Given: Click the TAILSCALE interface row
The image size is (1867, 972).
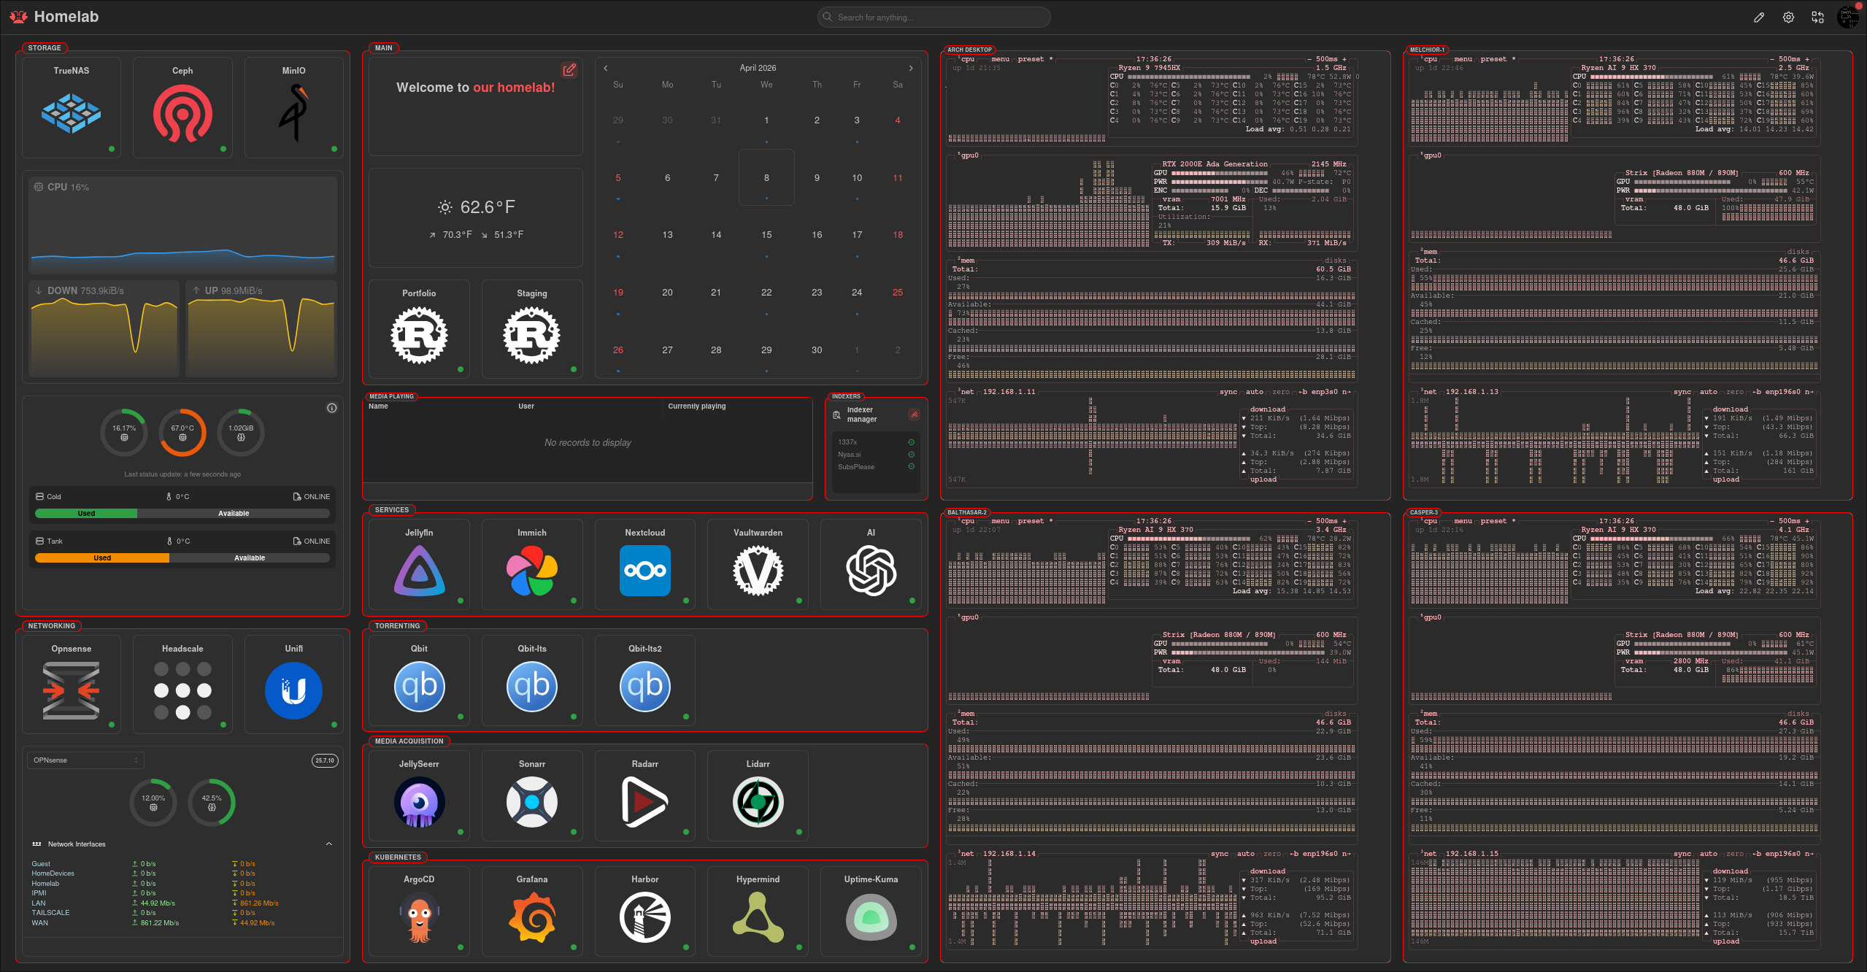Looking at the screenshot, I should tap(182, 913).
